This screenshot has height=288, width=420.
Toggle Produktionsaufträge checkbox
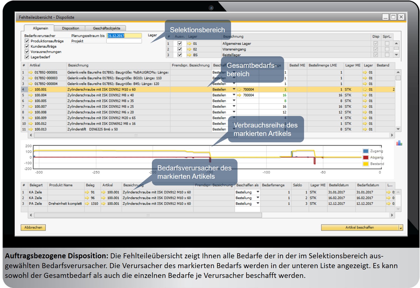[27, 41]
